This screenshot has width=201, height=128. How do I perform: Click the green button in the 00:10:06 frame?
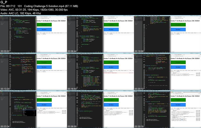click(x=178, y=25)
